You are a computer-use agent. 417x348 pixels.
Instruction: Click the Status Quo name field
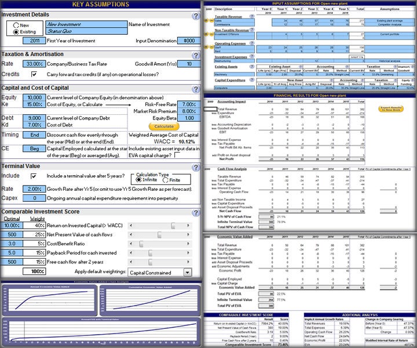click(x=86, y=31)
